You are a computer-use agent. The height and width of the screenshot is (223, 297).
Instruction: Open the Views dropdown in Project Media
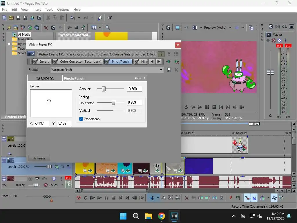[100, 28]
